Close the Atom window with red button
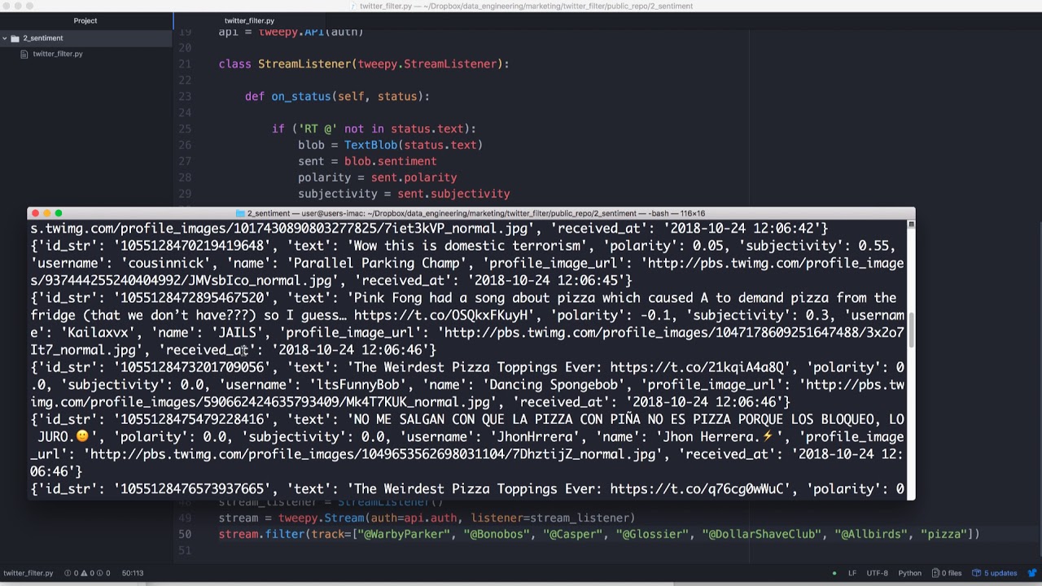Image resolution: width=1042 pixels, height=586 pixels. [7, 6]
